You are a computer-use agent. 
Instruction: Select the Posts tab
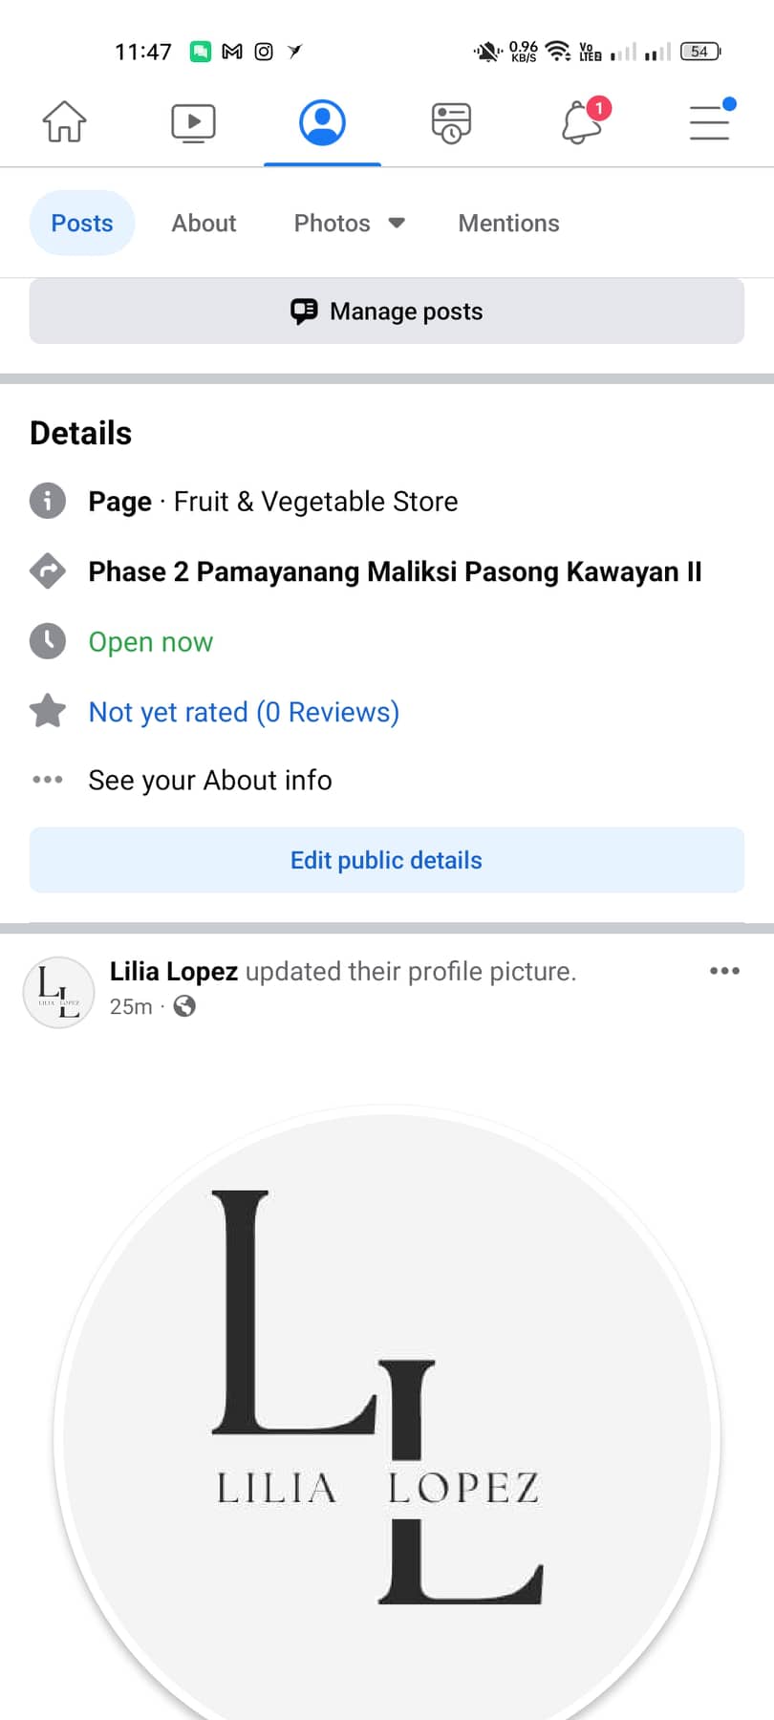pyautogui.click(x=82, y=224)
